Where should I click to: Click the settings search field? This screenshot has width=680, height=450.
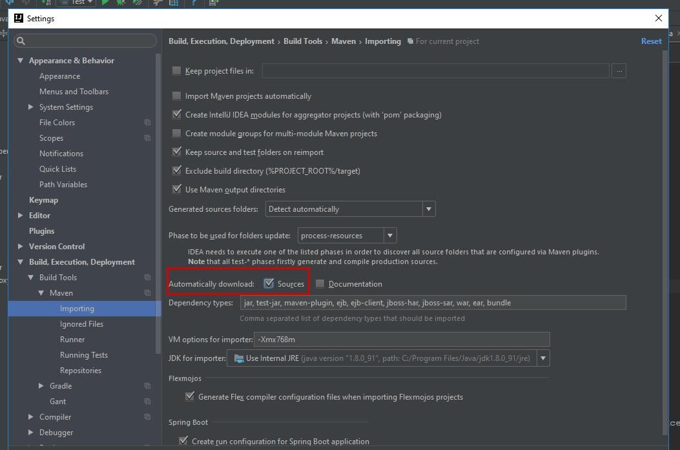(x=85, y=41)
